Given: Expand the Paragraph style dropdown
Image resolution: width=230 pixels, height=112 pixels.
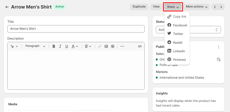Looking at the screenshot, I should [35, 46].
